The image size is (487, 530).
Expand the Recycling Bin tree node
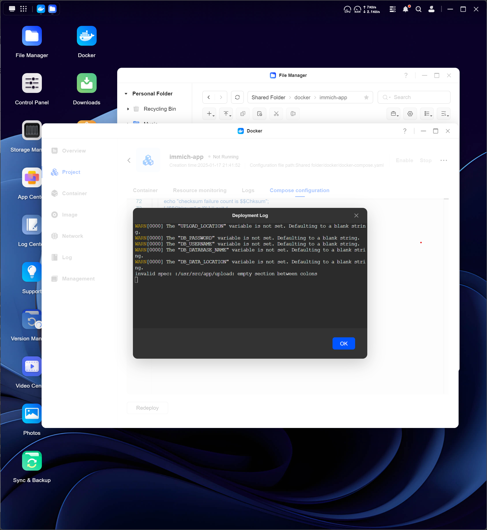[128, 109]
